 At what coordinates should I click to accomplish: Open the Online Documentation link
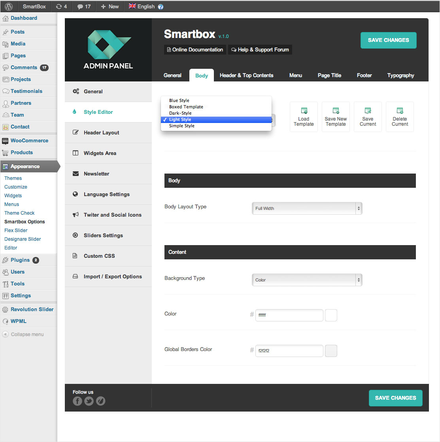(x=195, y=49)
